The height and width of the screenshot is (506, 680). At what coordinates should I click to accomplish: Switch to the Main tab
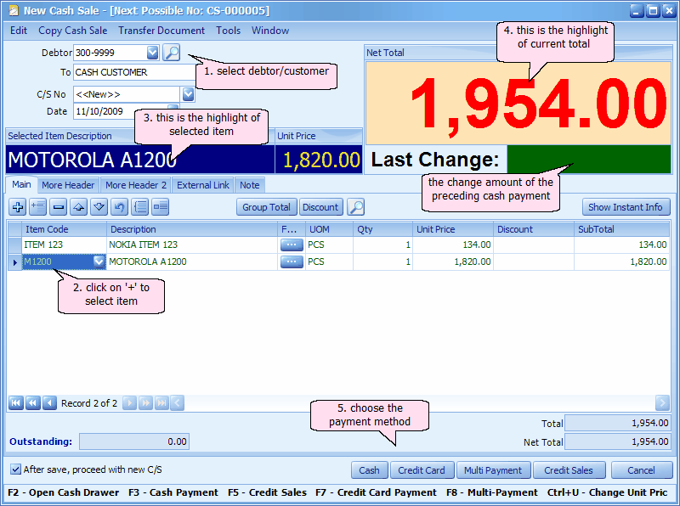[x=21, y=184]
